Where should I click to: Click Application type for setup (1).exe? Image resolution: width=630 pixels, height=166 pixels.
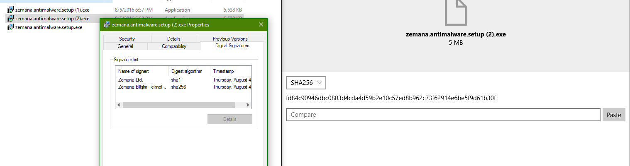pyautogui.click(x=177, y=10)
